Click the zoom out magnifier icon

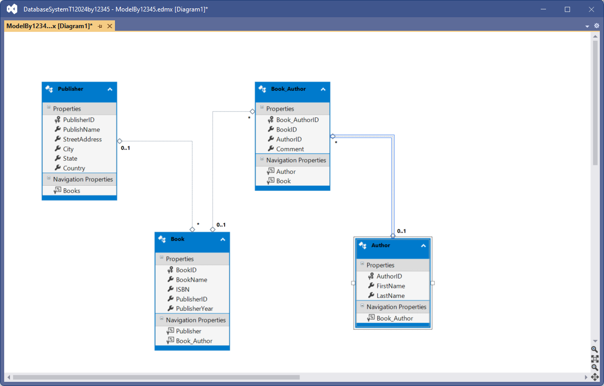(x=595, y=367)
